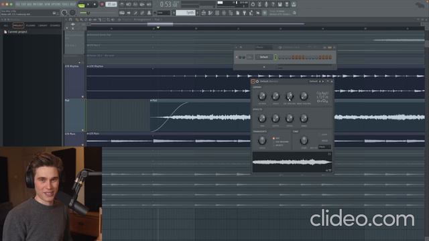The image size is (429, 241).
Task: Toggle Pat/Song mode button
Action: [x=82, y=5]
